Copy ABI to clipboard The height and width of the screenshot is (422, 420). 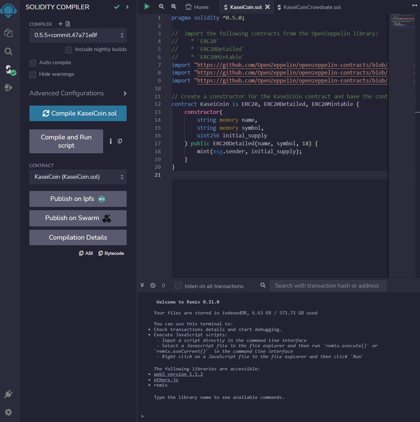coord(86,253)
